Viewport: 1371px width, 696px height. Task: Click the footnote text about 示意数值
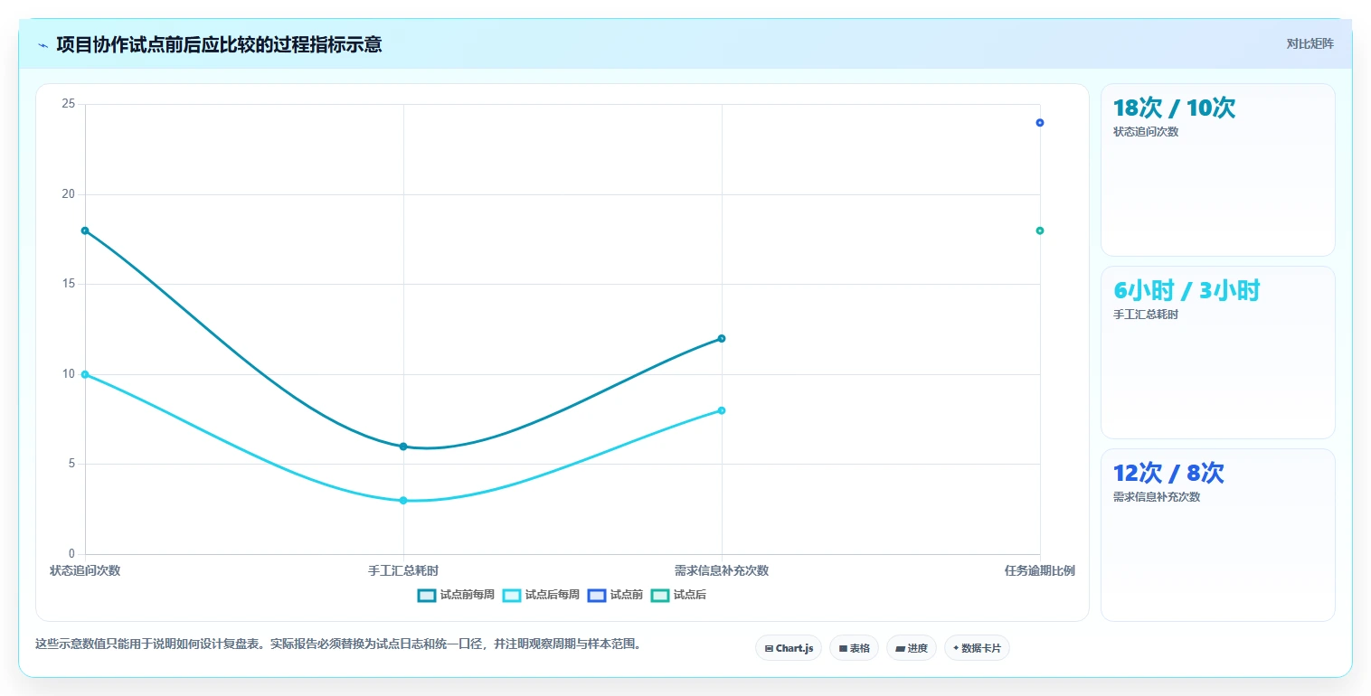[x=338, y=644]
